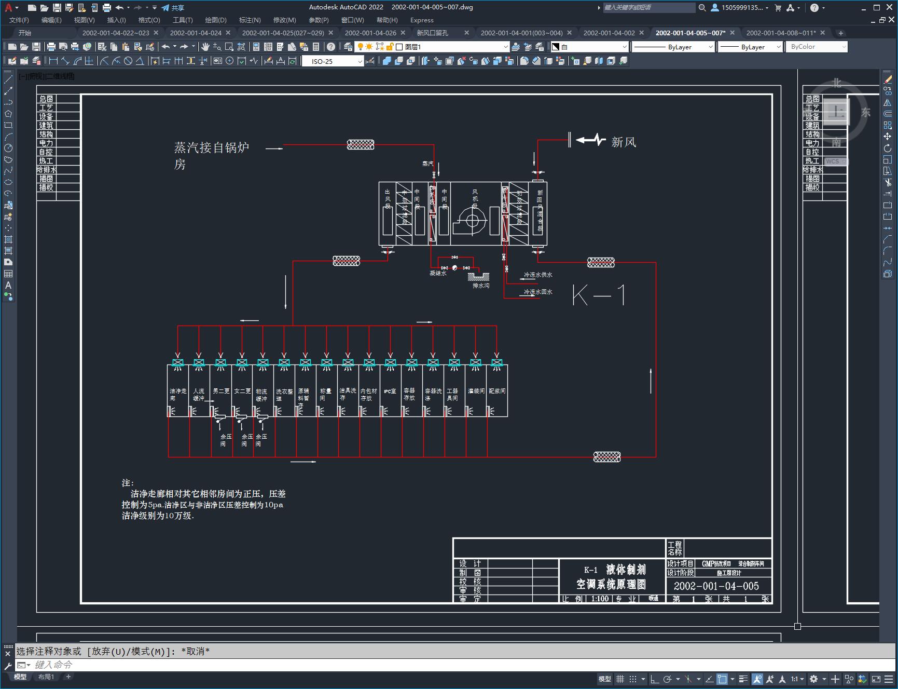This screenshot has width=898, height=689.
Task: Select the Move modify tool
Action: point(888,137)
